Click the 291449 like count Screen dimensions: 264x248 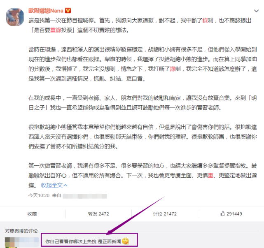point(234,214)
